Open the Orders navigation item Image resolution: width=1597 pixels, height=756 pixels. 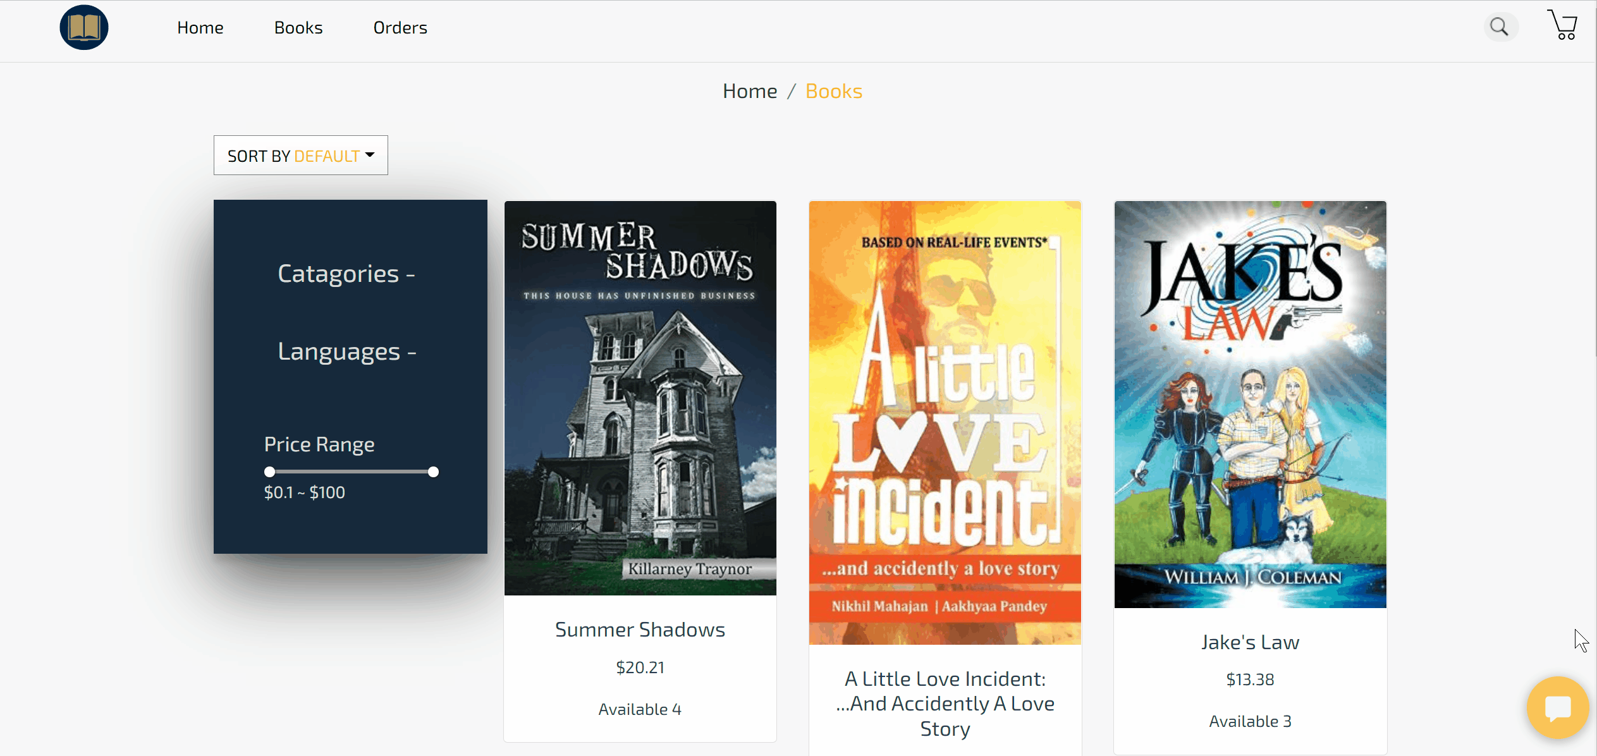point(400,28)
